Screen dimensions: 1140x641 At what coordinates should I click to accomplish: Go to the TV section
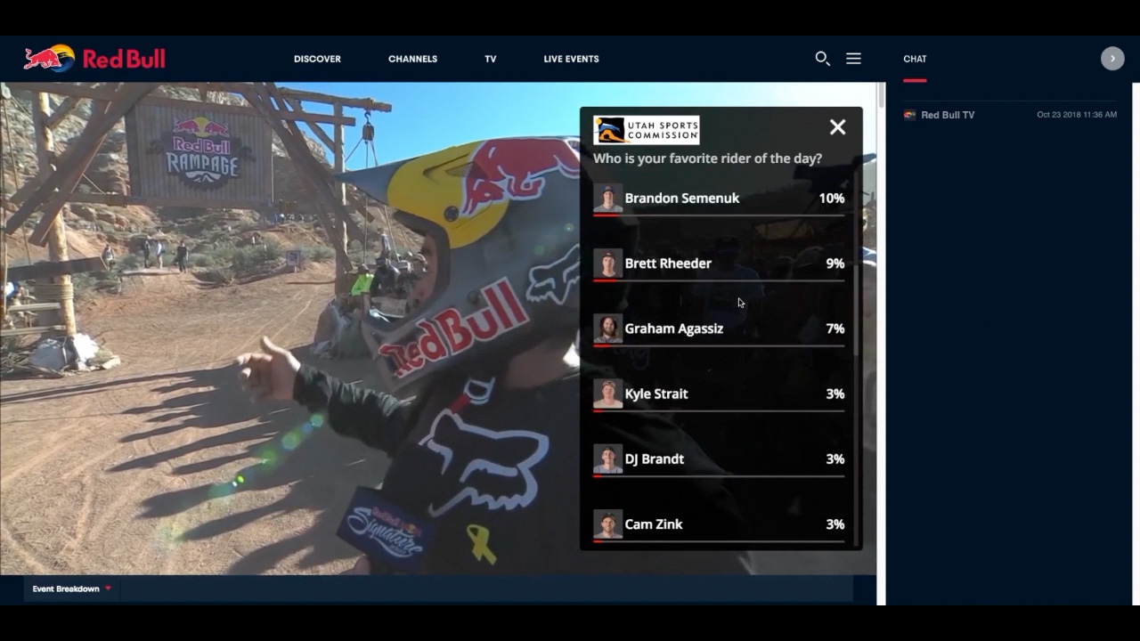(491, 59)
